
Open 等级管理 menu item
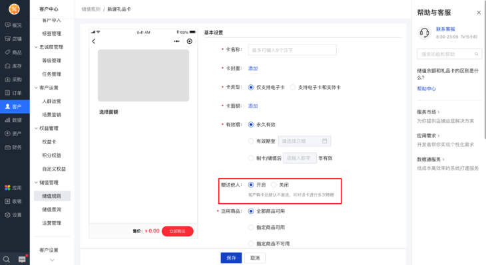pyautogui.click(x=51, y=60)
